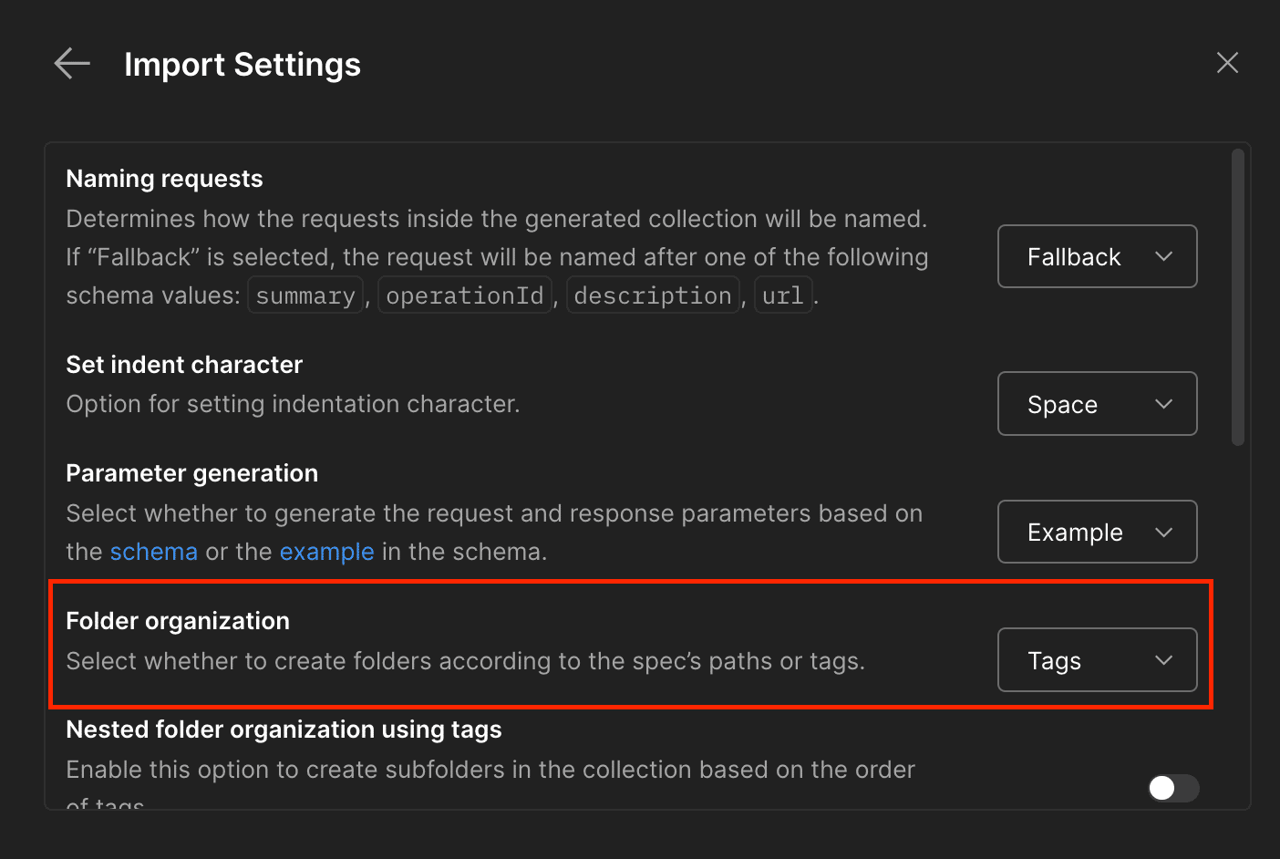Open the Parameter generation Example dropdown
Image resolution: width=1280 pixels, height=859 pixels.
coord(1097,532)
